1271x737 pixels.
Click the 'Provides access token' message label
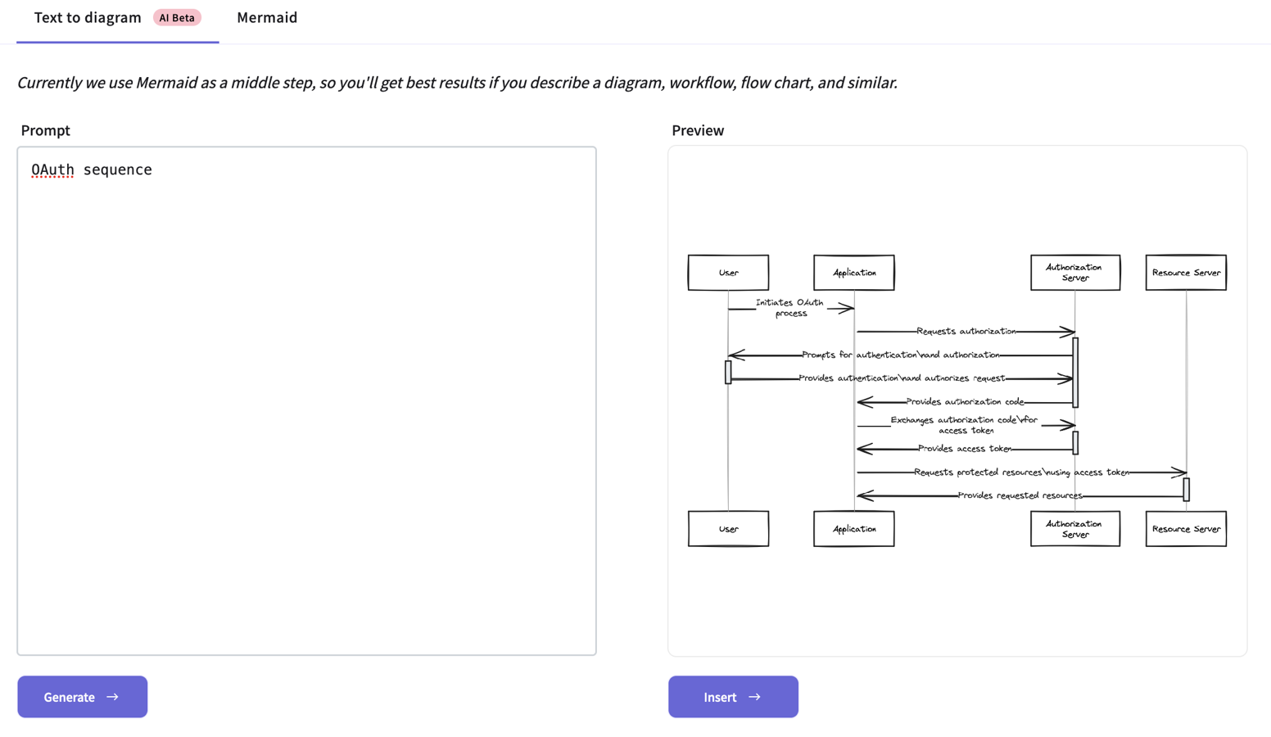coord(964,449)
